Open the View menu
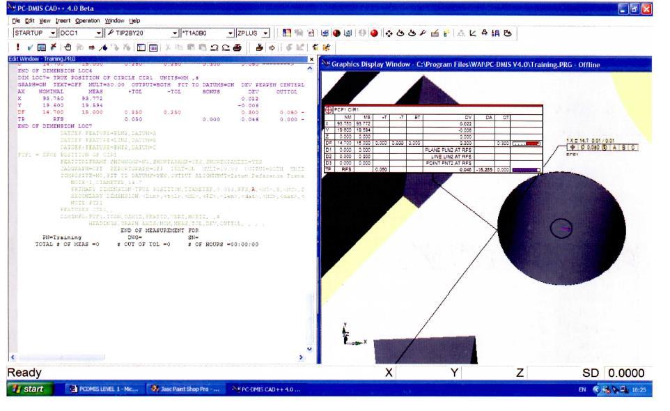The image size is (670, 411). click(45, 20)
